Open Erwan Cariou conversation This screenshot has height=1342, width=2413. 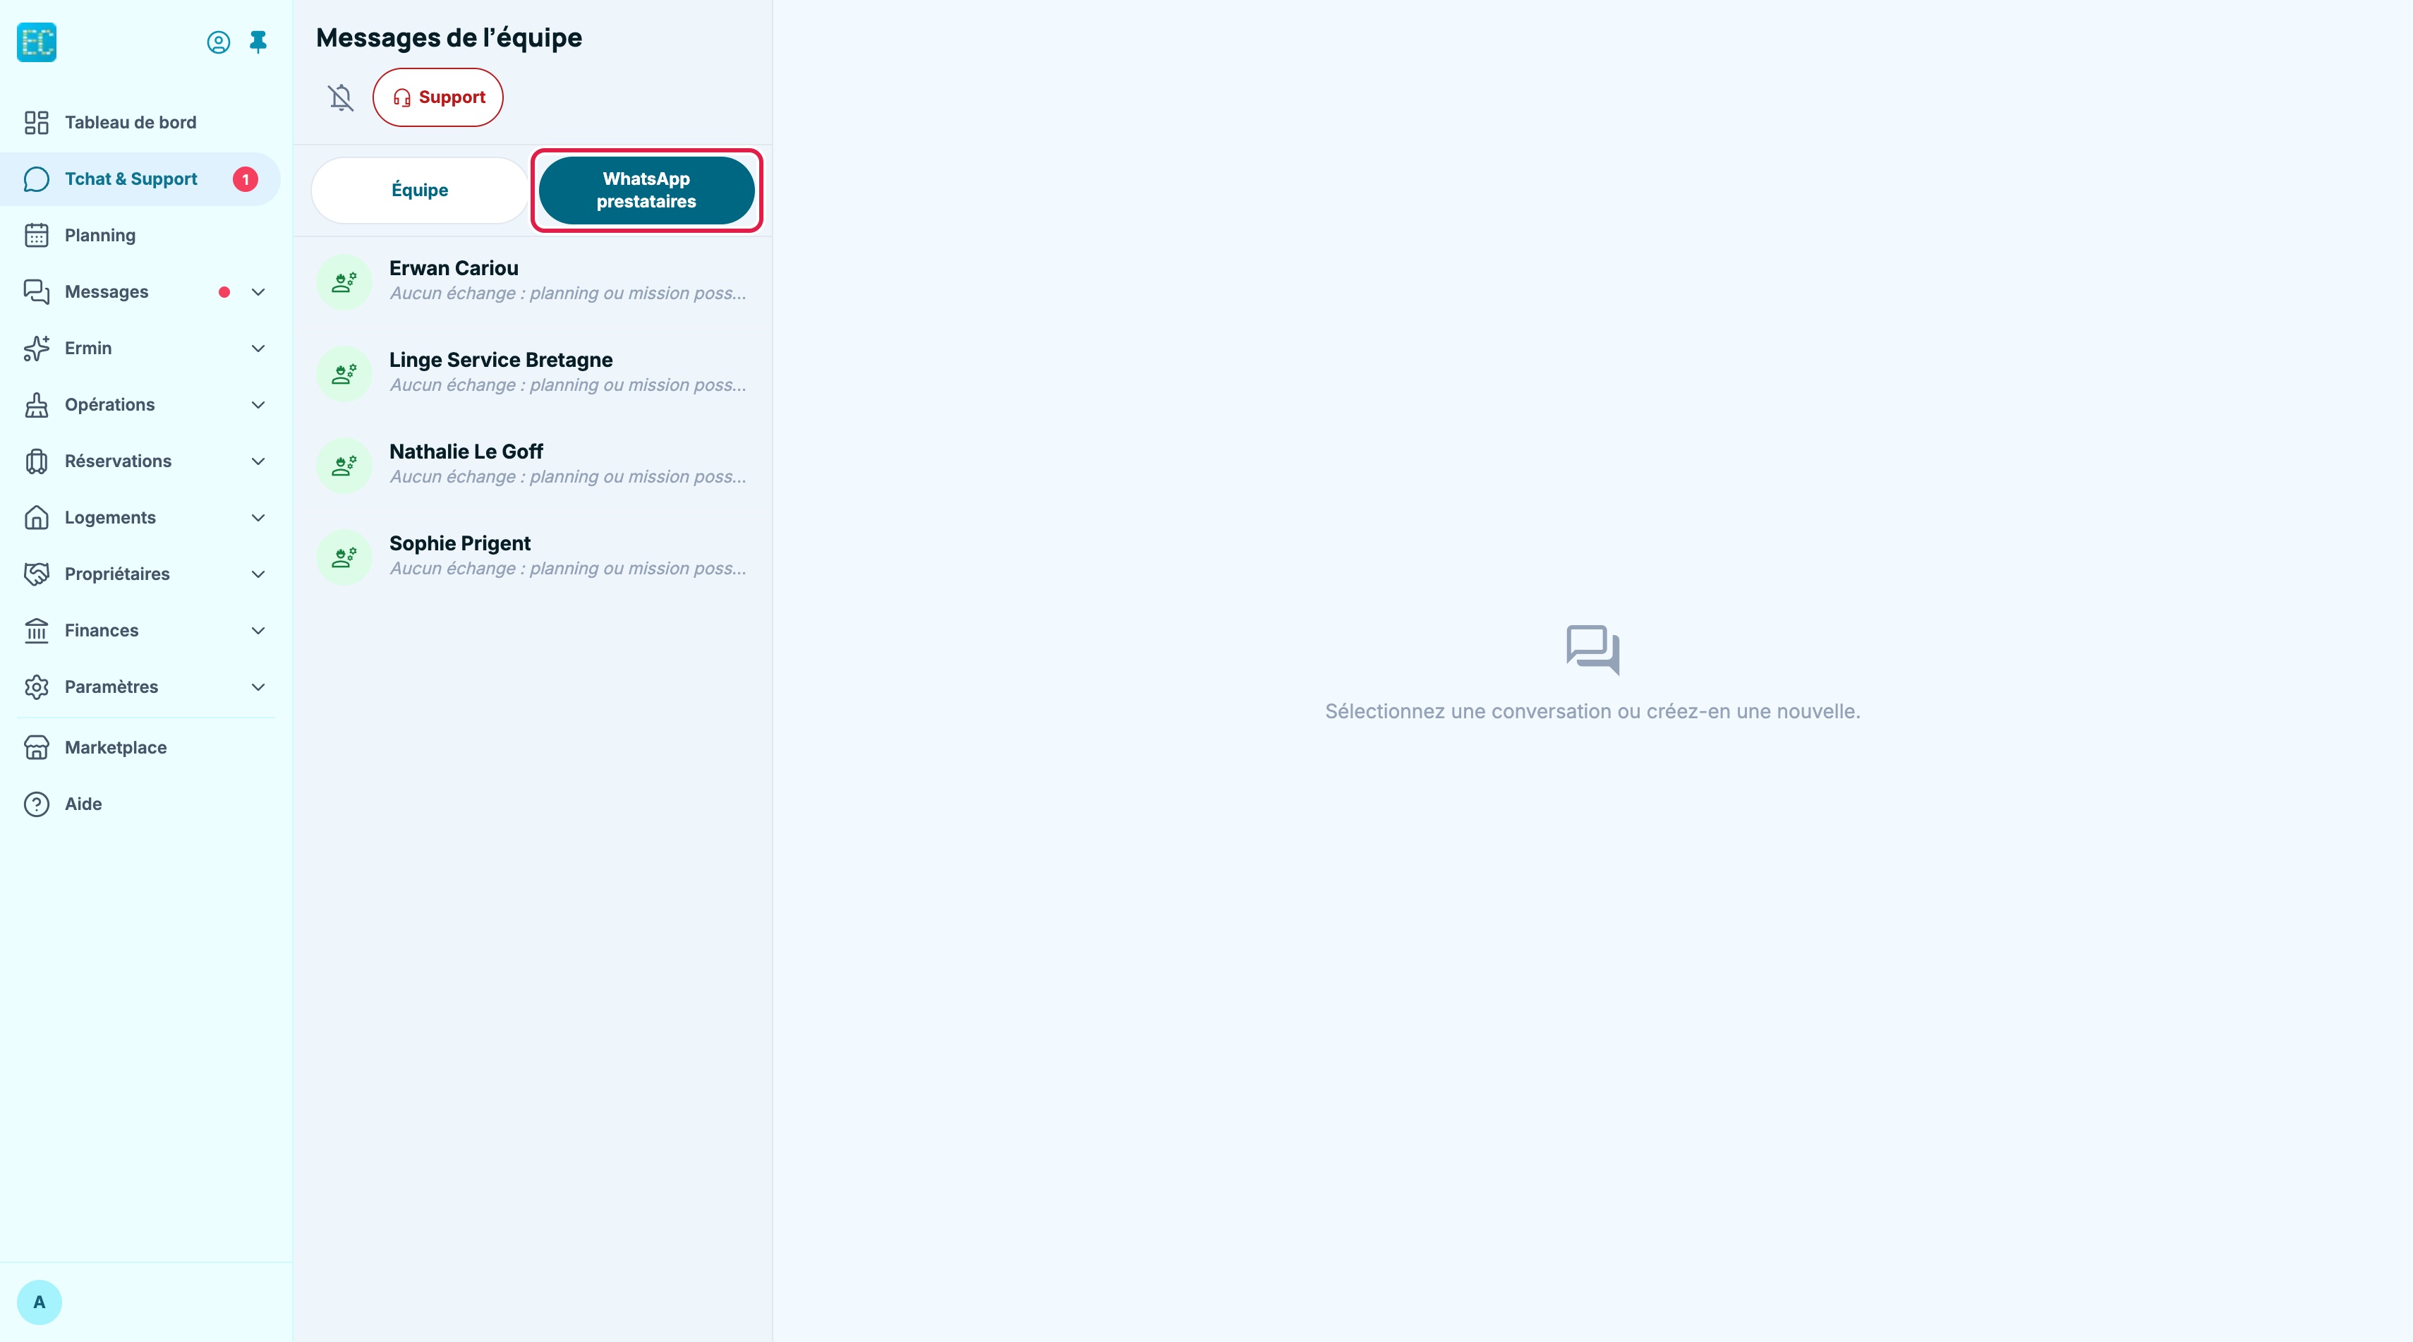(533, 281)
